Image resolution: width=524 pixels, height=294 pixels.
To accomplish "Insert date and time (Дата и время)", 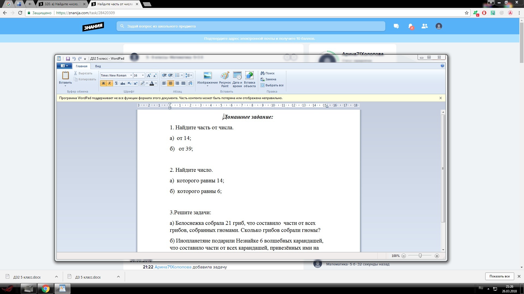I will [237, 76].
